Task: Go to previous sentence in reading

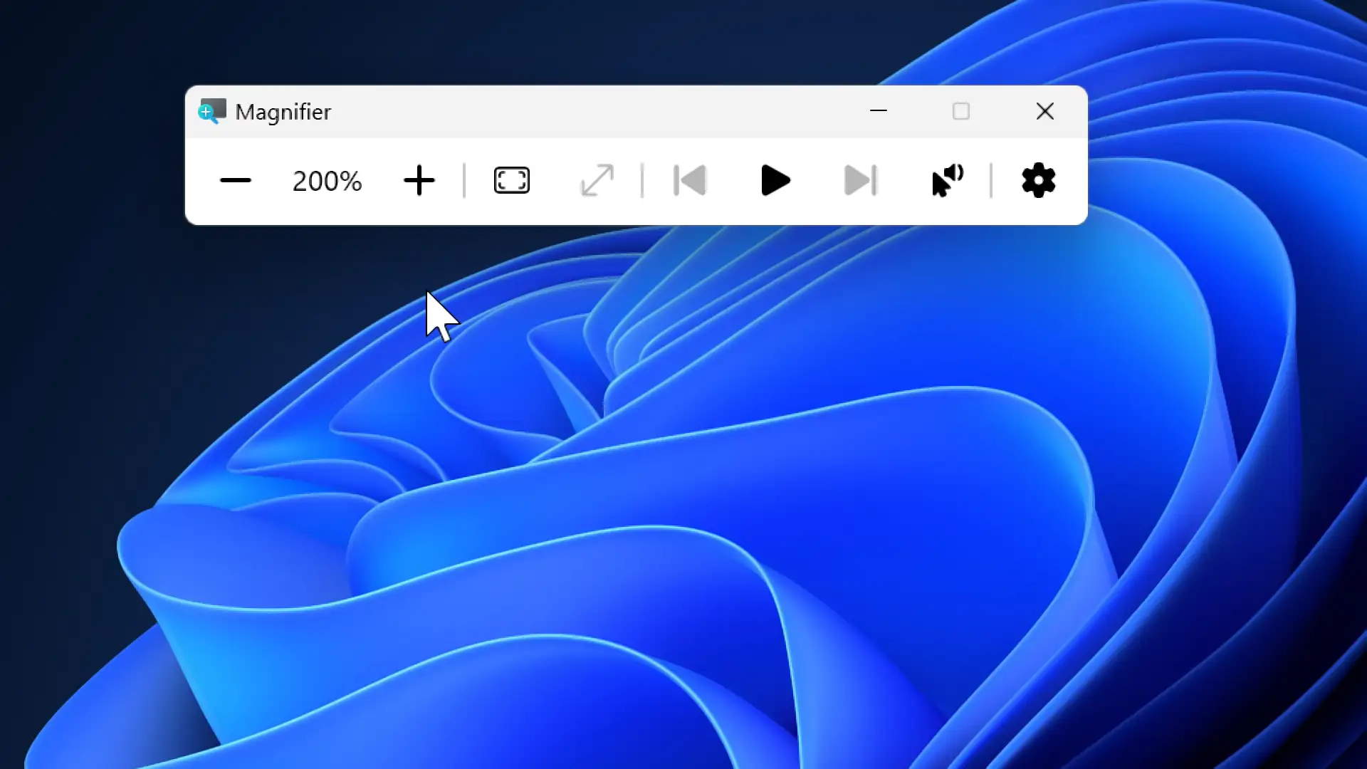Action: [x=689, y=181]
